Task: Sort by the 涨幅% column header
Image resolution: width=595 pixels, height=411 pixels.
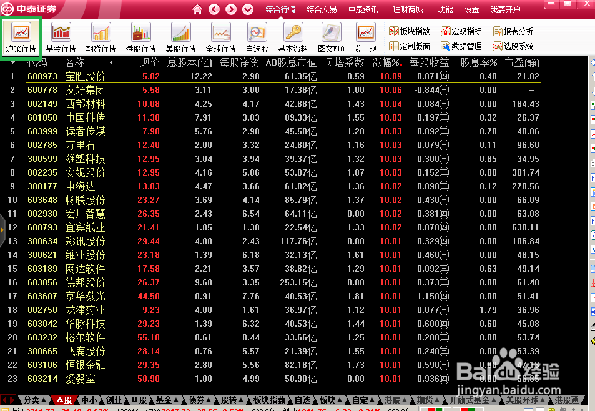Action: click(x=387, y=62)
